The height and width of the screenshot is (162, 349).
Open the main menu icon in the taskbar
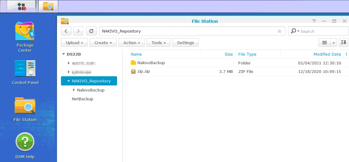22,6
